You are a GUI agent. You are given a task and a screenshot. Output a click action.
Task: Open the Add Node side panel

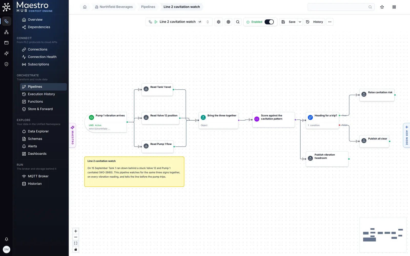coord(406,135)
